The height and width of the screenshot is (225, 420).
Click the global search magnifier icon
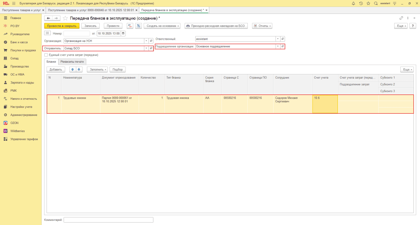click(376, 3)
